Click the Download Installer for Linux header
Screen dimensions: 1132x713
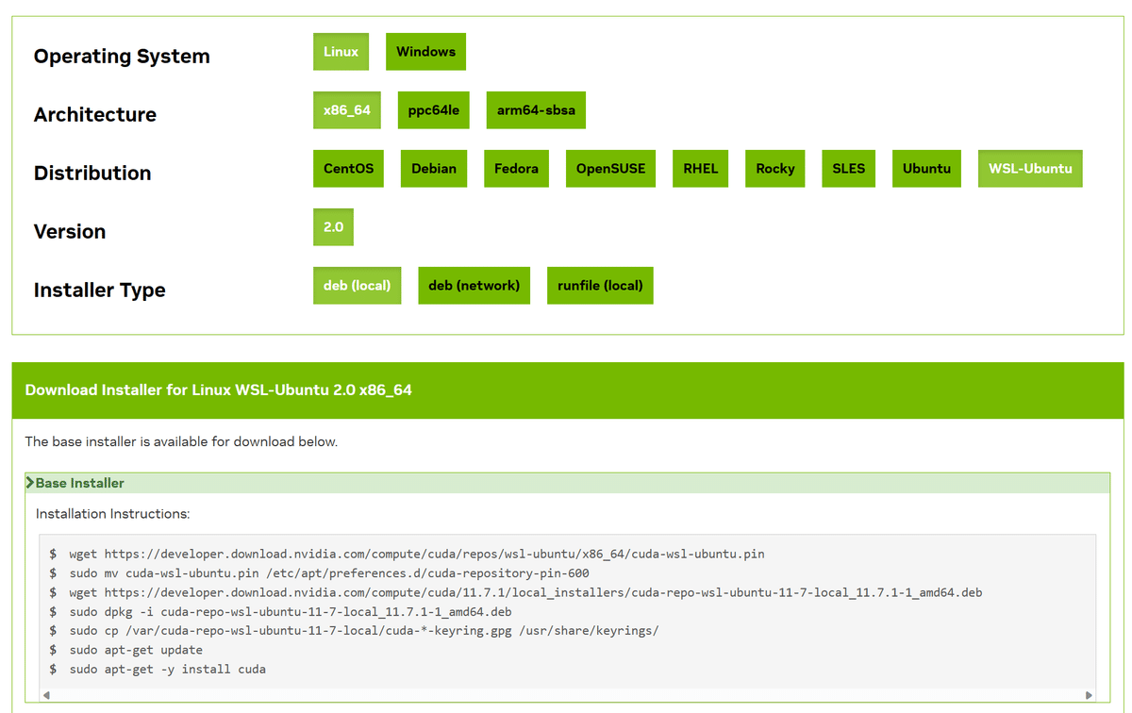click(219, 390)
